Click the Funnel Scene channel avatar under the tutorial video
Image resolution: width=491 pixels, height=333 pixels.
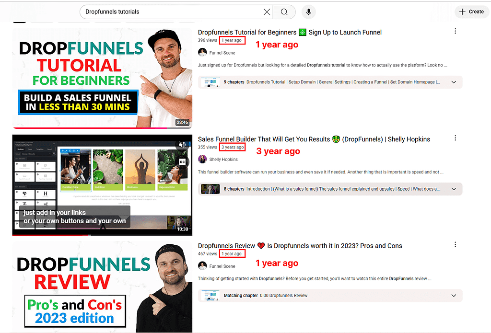point(202,52)
